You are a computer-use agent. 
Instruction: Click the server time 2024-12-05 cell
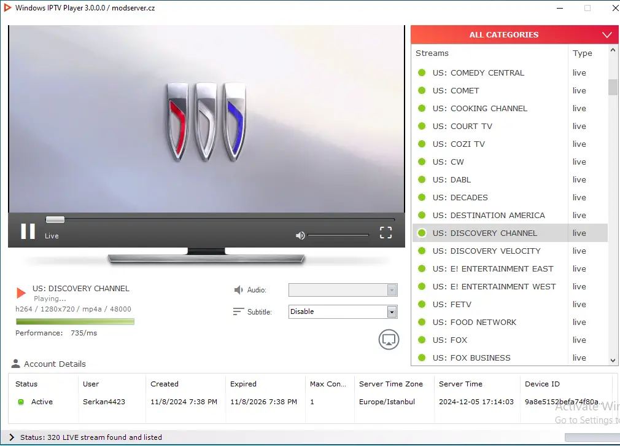click(476, 402)
